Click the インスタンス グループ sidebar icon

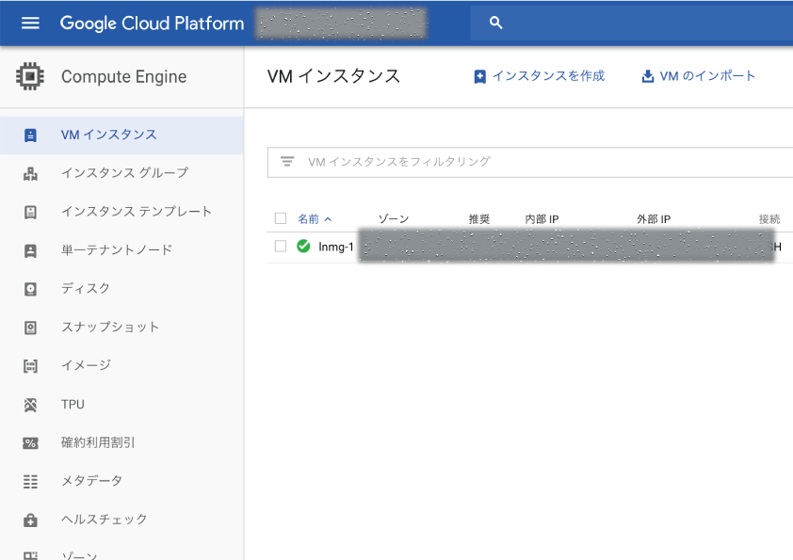(30, 174)
